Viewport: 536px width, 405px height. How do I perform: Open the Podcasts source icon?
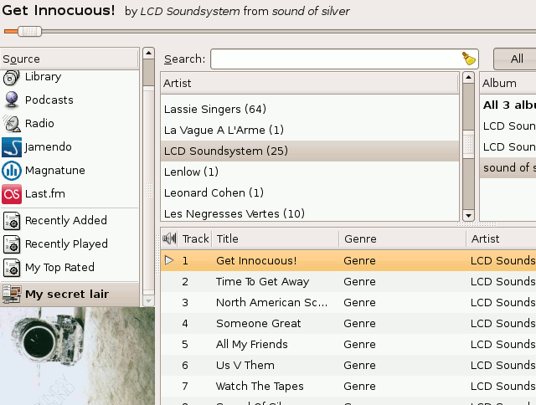click(x=11, y=100)
